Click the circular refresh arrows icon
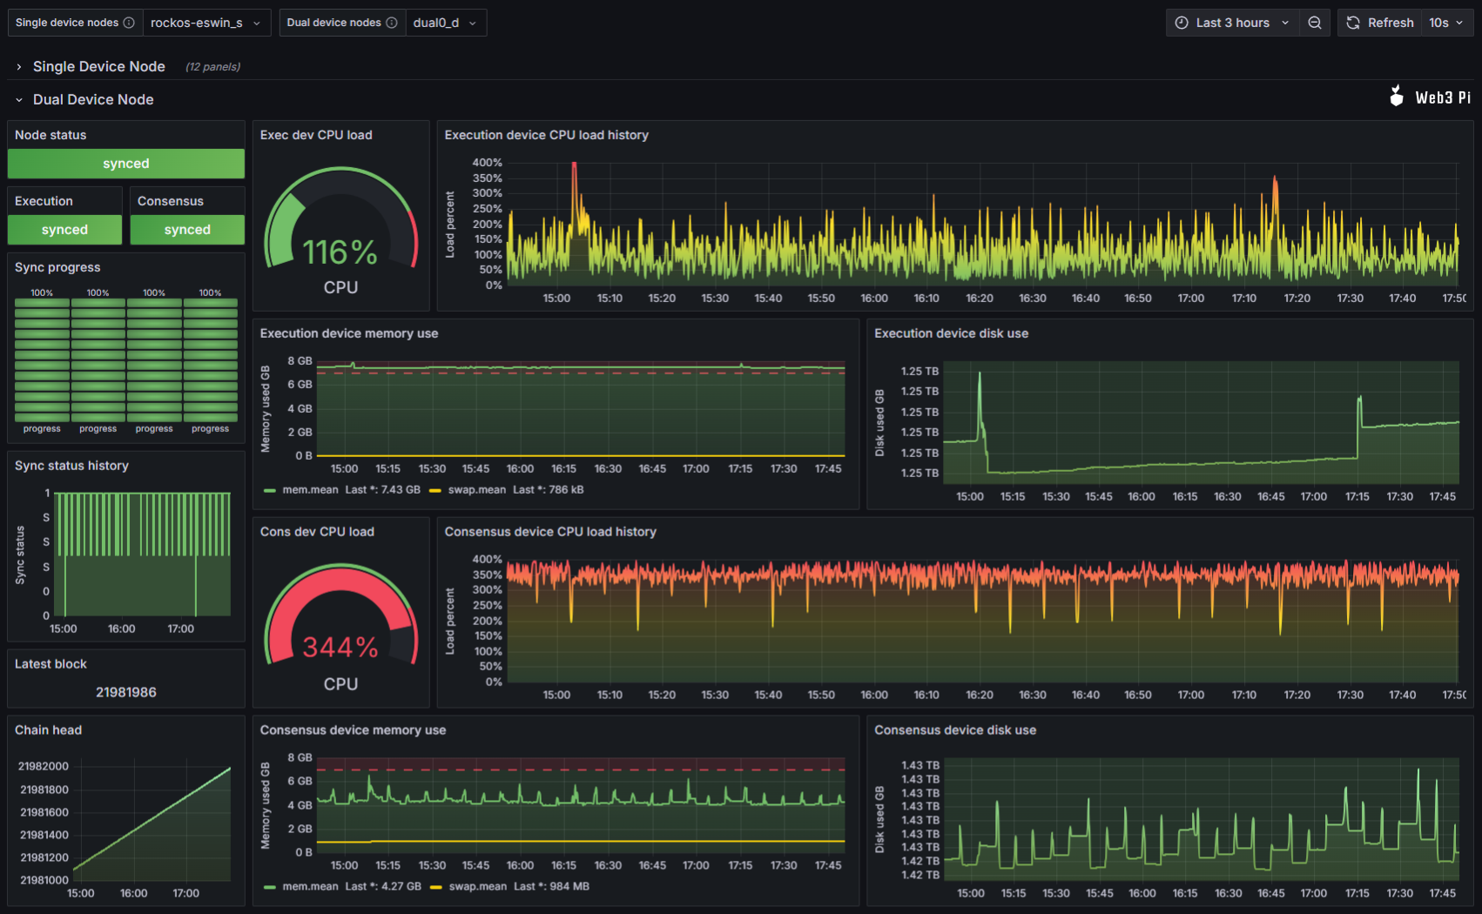The height and width of the screenshot is (914, 1482). 1352,22
